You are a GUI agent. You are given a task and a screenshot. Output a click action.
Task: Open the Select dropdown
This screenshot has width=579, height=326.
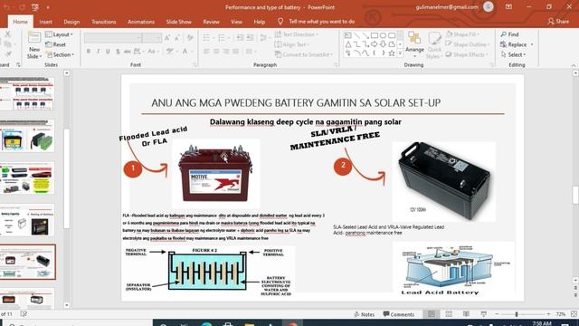(x=513, y=54)
